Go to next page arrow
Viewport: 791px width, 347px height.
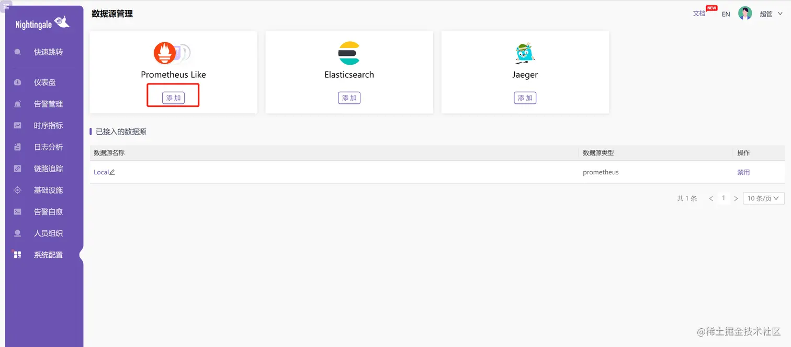[x=736, y=199]
